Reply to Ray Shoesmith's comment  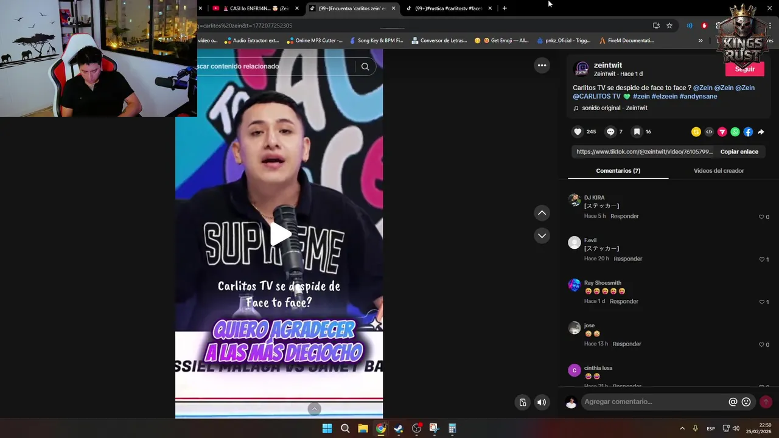pos(624,301)
